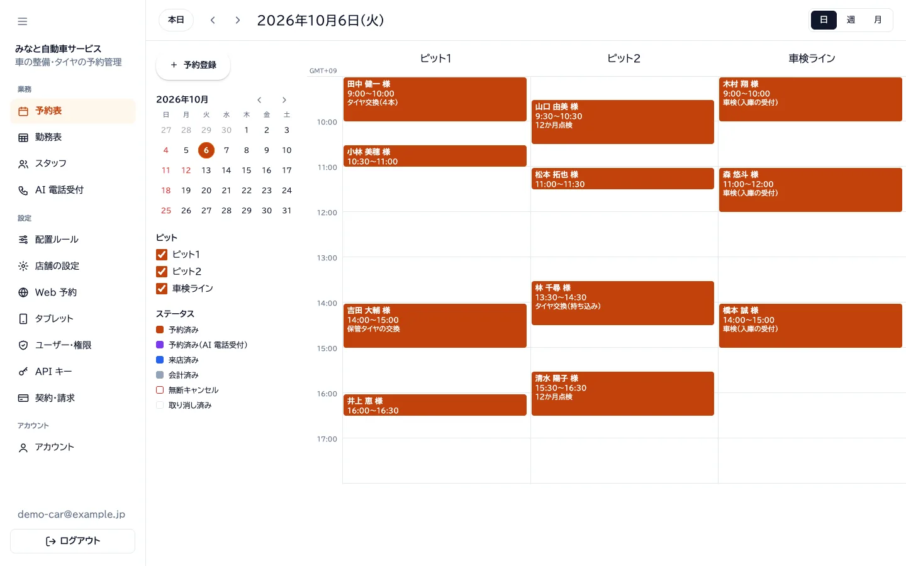Select the gray 会計済み status swatch
Image resolution: width=906 pixels, height=566 pixels.
pos(160,375)
